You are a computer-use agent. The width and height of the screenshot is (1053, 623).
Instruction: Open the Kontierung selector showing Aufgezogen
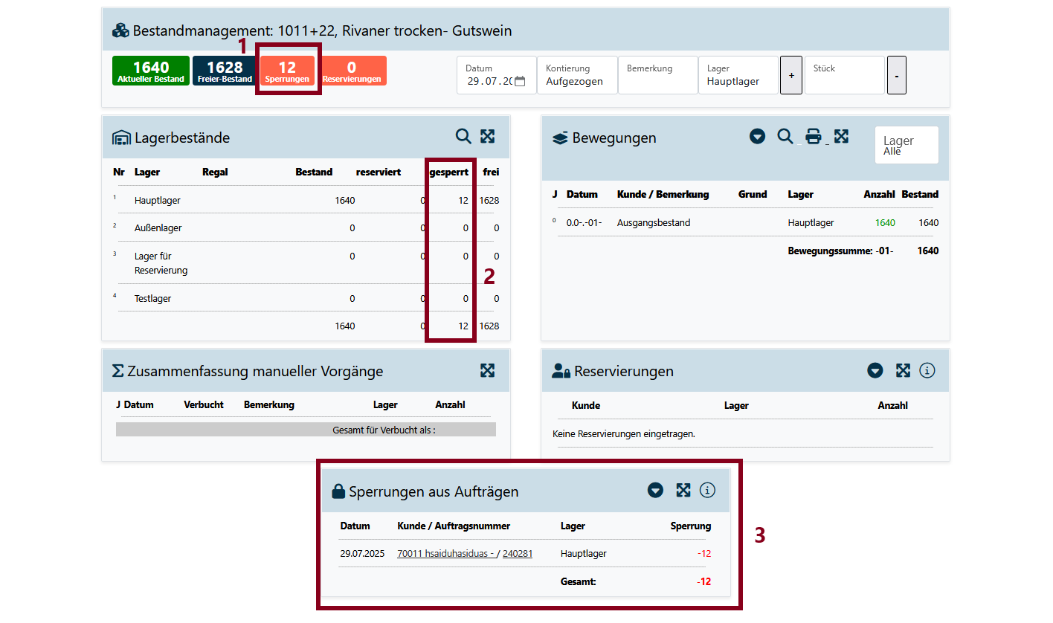576,76
